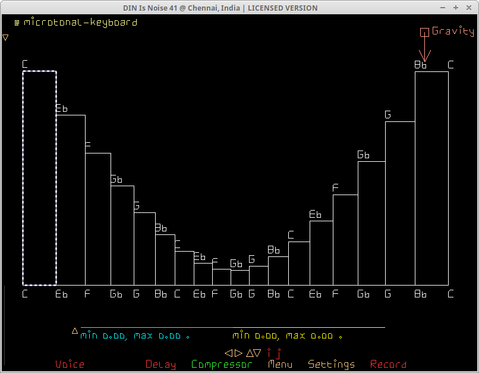Image resolution: width=479 pixels, height=373 pixels.
Task: Expand the orange triangle at top left
Action: [x=5, y=37]
